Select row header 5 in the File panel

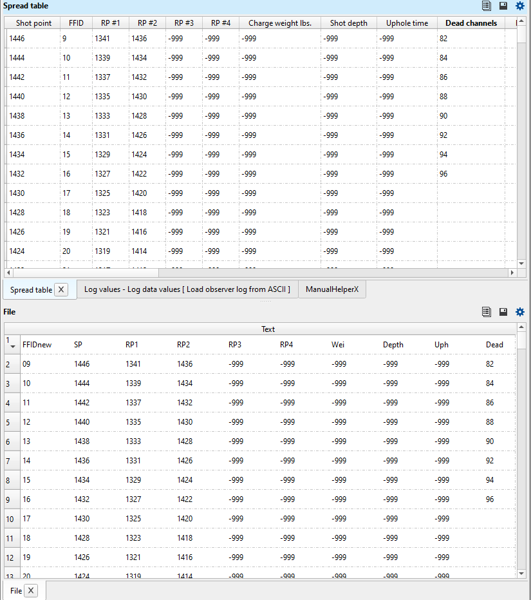tap(8, 421)
